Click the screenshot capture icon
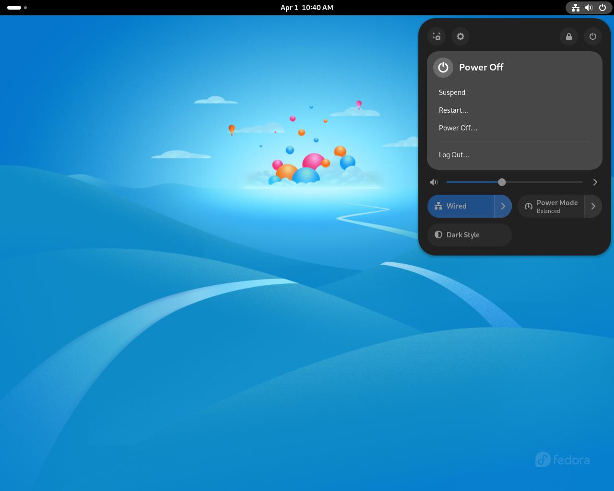This screenshot has width=614, height=491. 437,36
